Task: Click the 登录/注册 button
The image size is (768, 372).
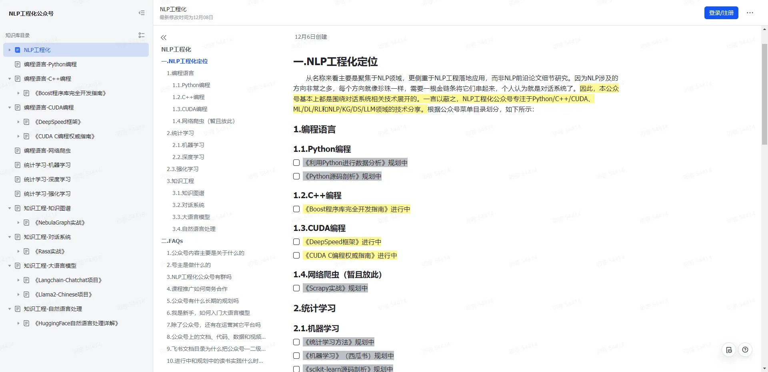Action: click(x=721, y=13)
